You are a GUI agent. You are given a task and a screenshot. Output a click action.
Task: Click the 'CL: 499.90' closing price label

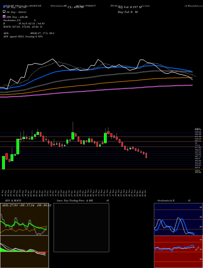(76, 7)
